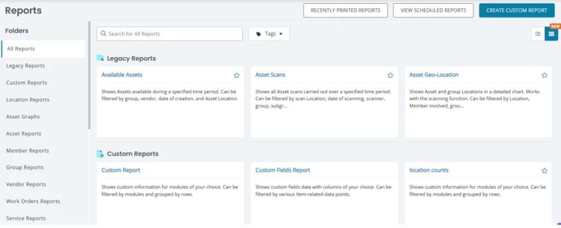
Task: Open the location counts report
Action: coord(428,170)
